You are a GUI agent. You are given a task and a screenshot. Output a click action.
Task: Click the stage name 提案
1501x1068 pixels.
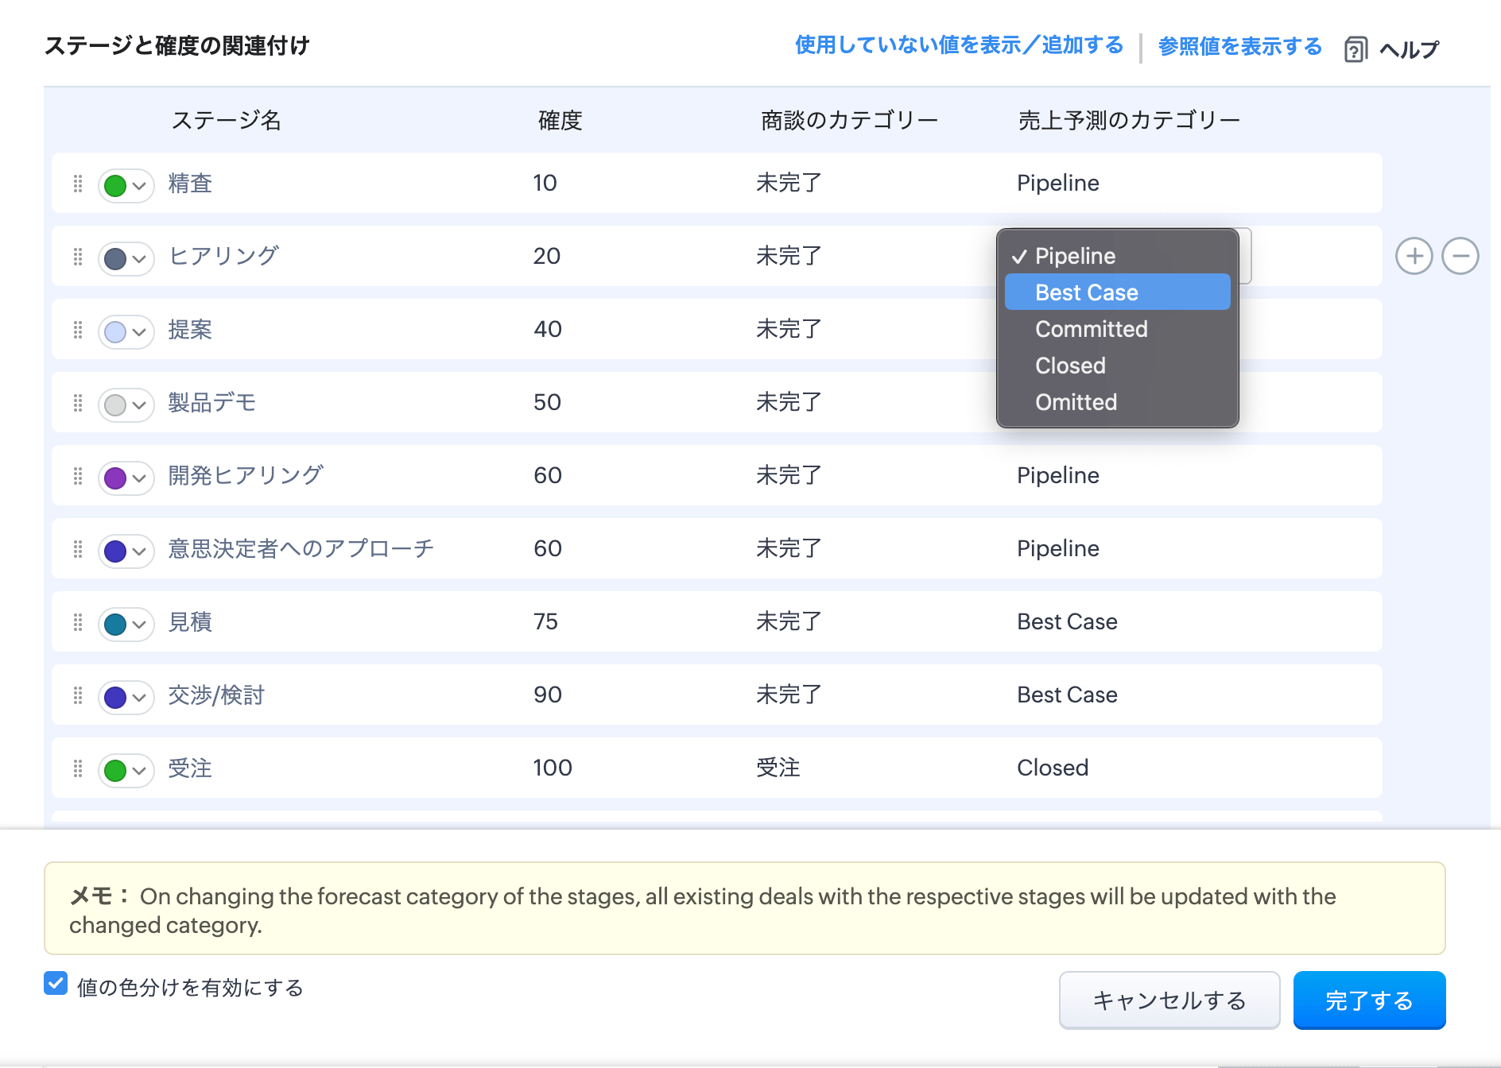point(190,329)
